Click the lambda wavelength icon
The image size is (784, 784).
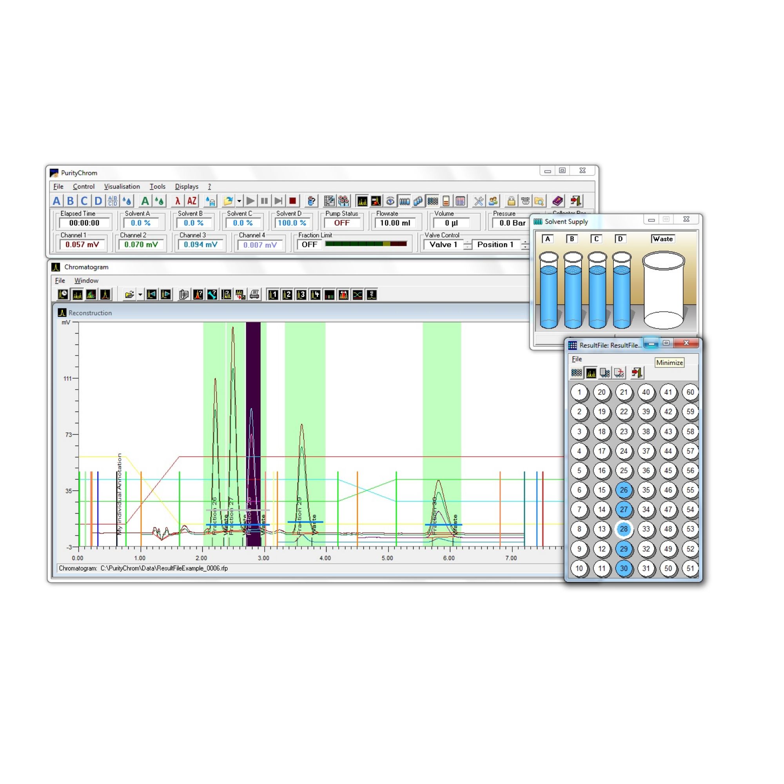click(x=177, y=201)
